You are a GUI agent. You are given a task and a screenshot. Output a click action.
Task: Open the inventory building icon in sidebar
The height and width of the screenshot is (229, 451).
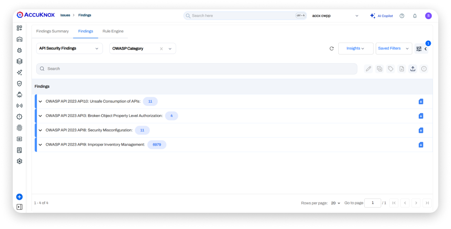[19, 39]
